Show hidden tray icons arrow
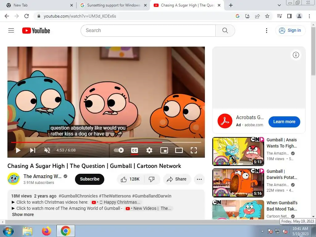The height and width of the screenshot is (237, 316). pos(262,231)
